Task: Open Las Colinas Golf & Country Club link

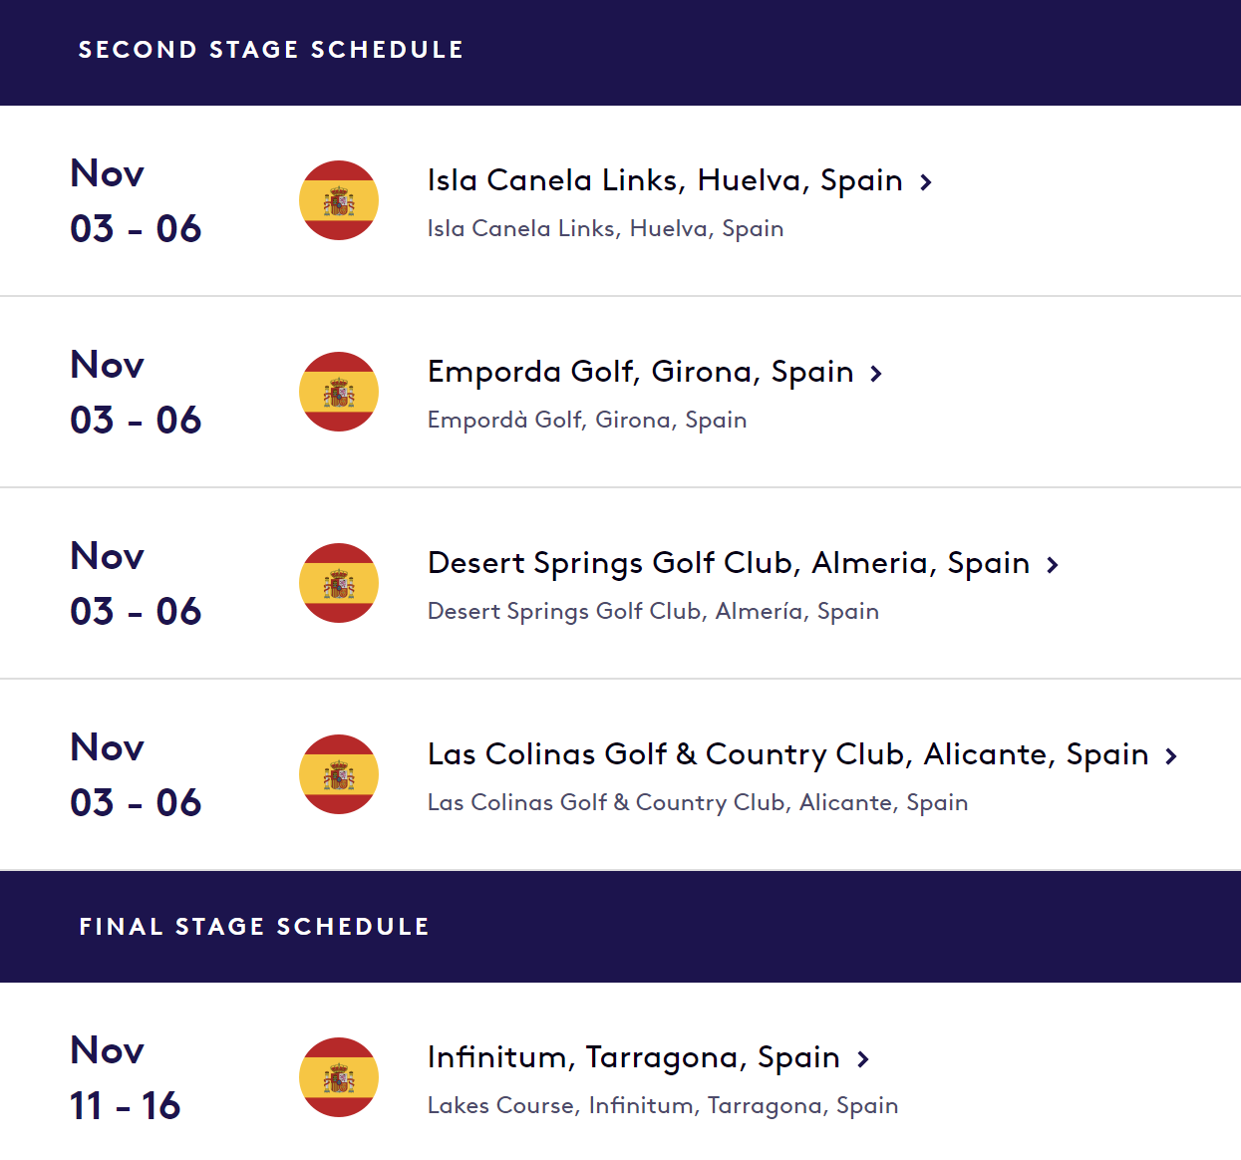Action: tap(787, 754)
